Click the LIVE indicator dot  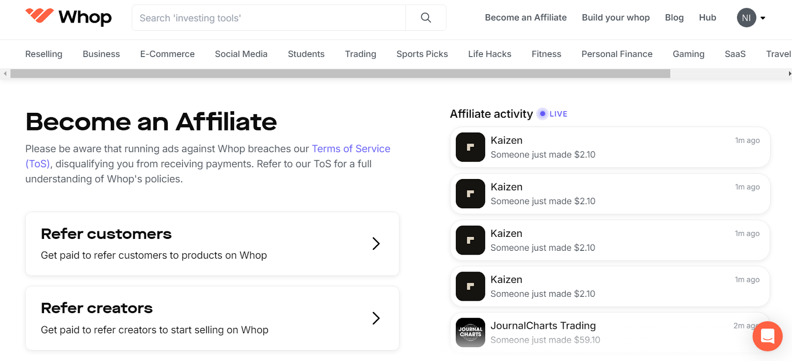pos(543,114)
